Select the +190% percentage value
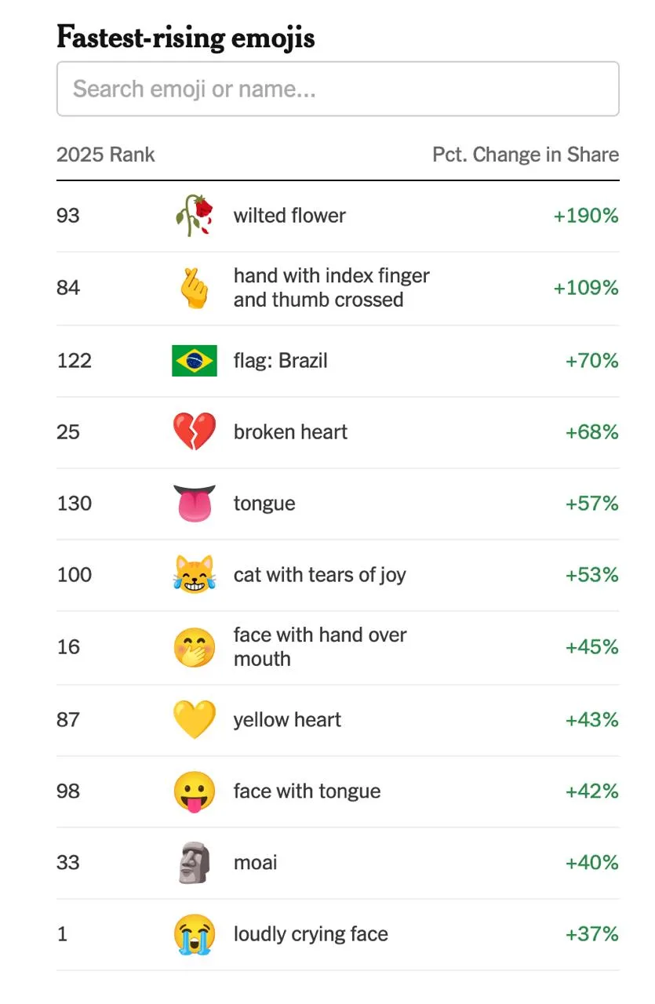This screenshot has height=1004, width=655. click(586, 216)
